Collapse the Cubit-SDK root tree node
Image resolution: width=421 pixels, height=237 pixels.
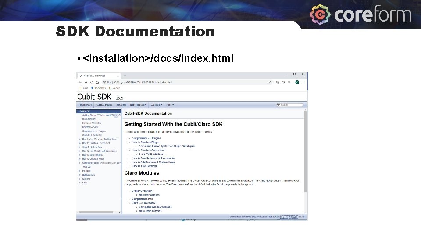tap(78, 111)
